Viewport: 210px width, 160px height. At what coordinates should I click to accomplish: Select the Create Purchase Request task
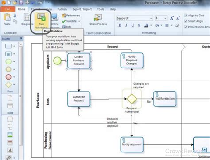coord(79,60)
